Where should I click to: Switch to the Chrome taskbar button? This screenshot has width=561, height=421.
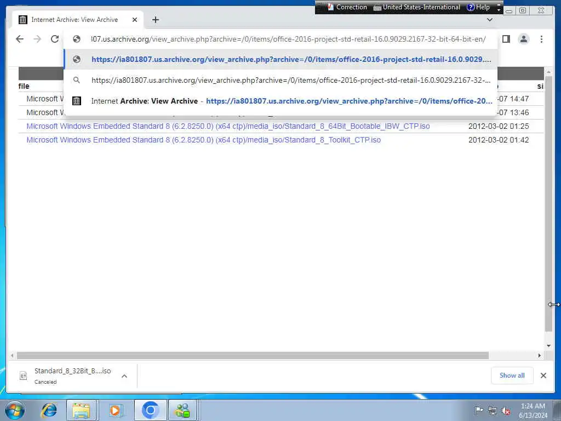pyautogui.click(x=150, y=410)
